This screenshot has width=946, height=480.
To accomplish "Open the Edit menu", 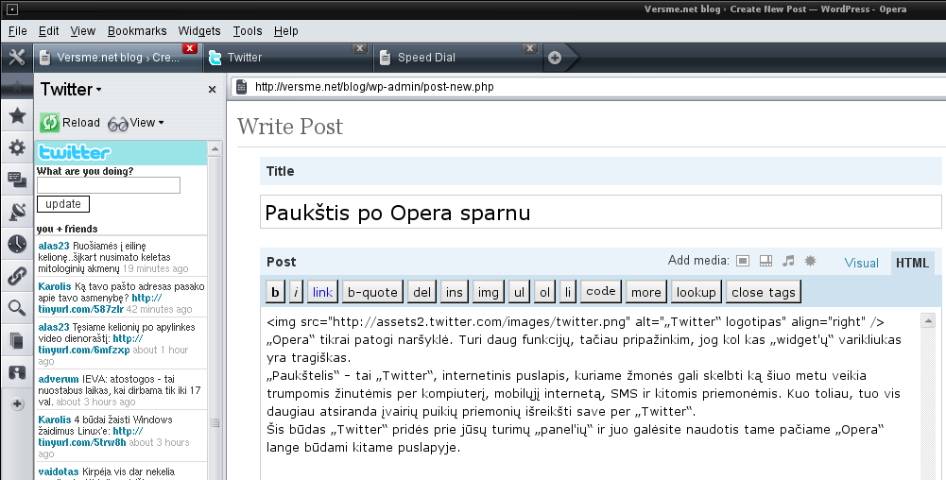I will [48, 31].
